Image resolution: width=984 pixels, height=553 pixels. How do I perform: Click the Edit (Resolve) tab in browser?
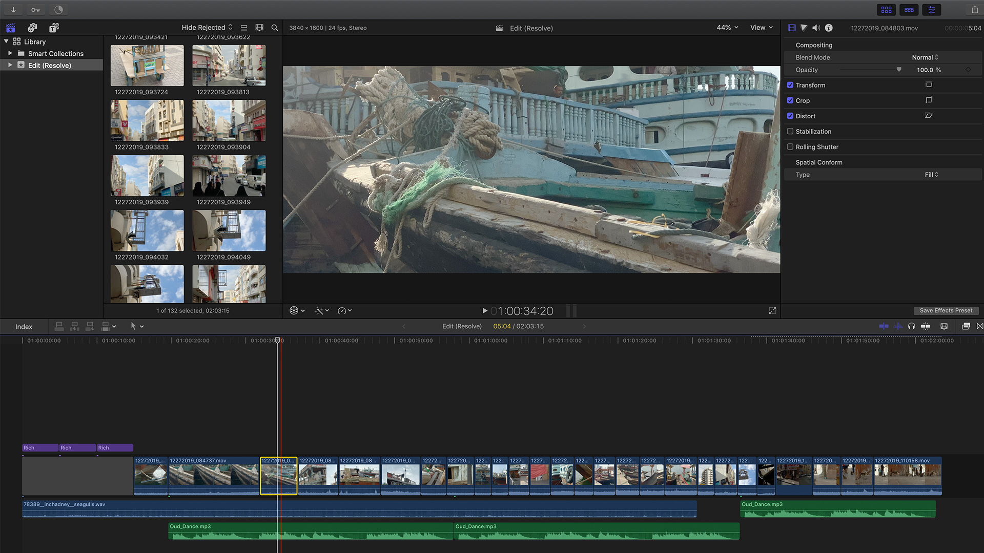(x=49, y=65)
